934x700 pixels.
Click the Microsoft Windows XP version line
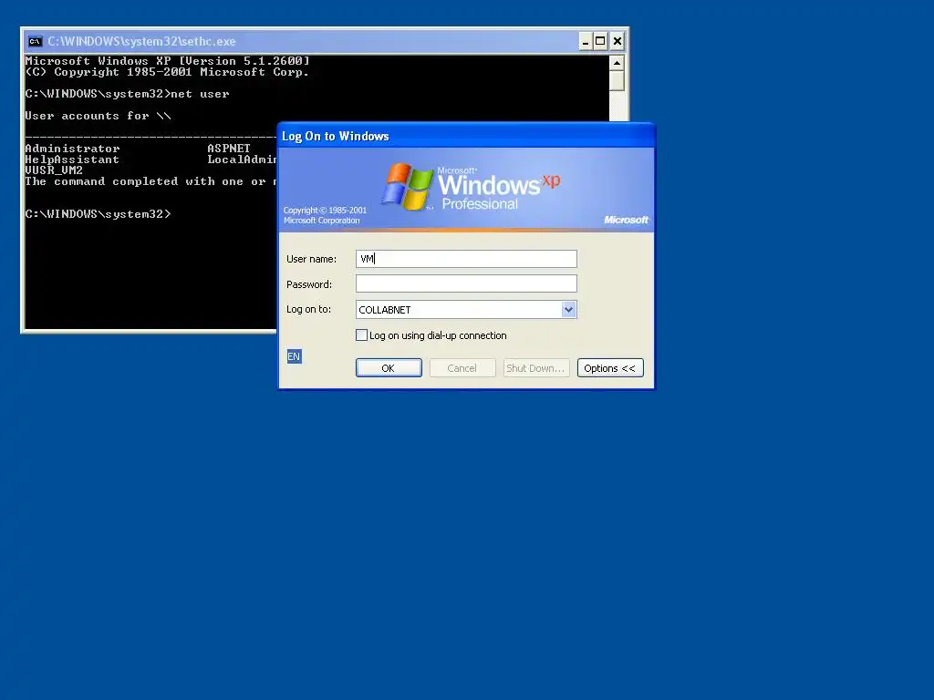168,61
